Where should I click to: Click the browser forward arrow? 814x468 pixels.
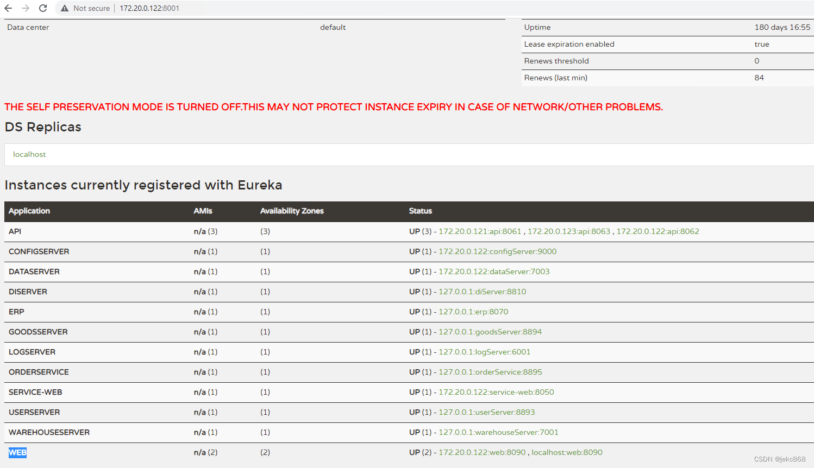click(x=26, y=8)
